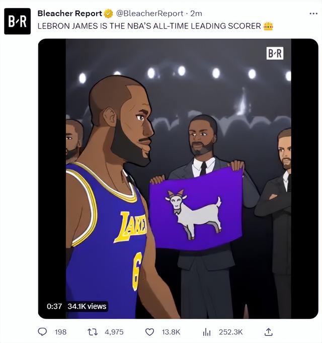Image resolution: width=322 pixels, height=343 pixels.
Task: Open the tweet's more options menu
Action: click(313, 14)
